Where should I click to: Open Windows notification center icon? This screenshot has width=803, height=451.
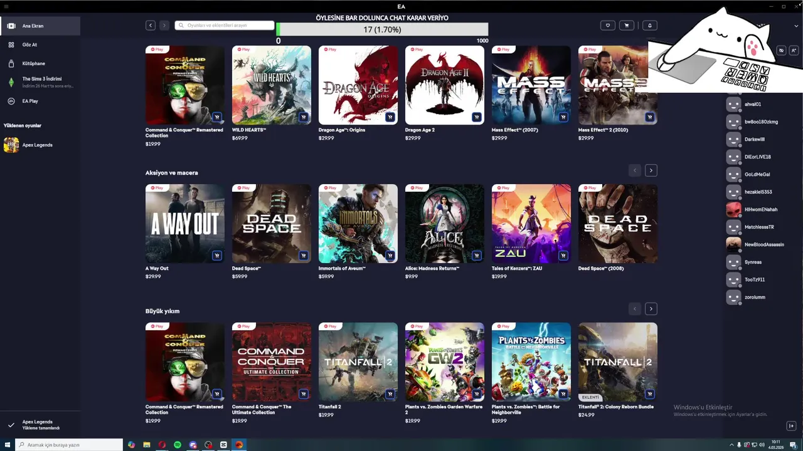793,445
